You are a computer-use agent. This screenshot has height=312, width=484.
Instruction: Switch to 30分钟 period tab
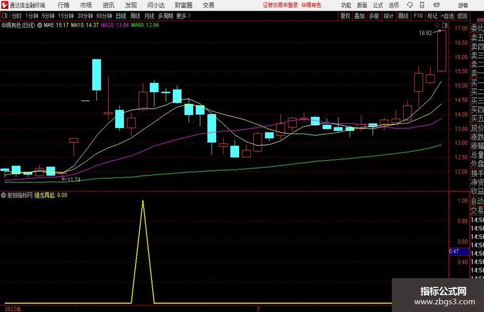(x=85, y=16)
